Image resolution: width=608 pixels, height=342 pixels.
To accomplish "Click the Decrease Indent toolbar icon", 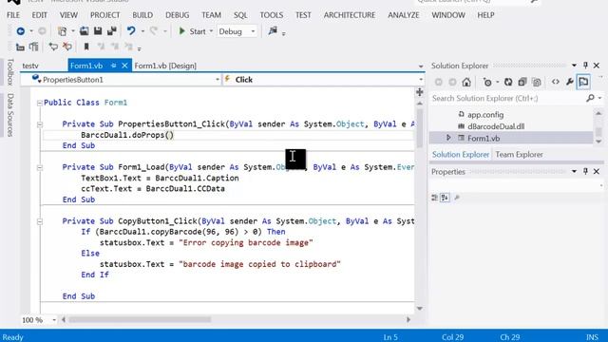I will pos(20,47).
